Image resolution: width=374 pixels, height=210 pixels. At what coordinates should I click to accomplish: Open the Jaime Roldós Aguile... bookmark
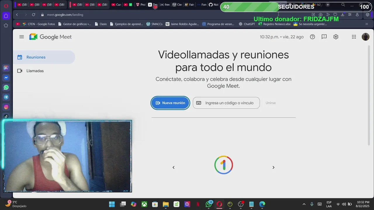182,24
